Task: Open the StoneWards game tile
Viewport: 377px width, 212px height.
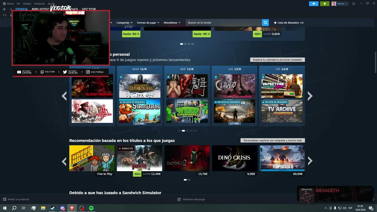Action: point(140,111)
